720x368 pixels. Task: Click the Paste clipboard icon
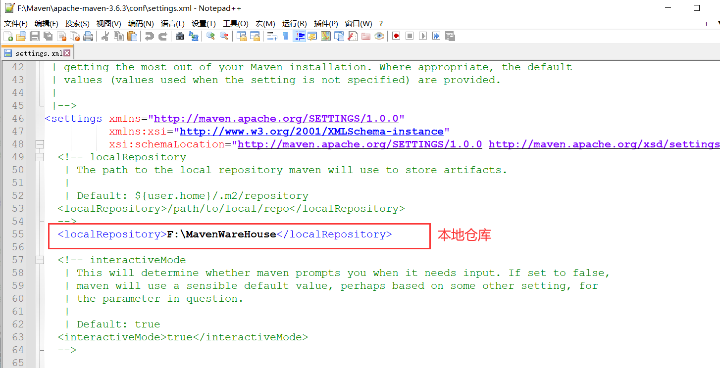132,36
